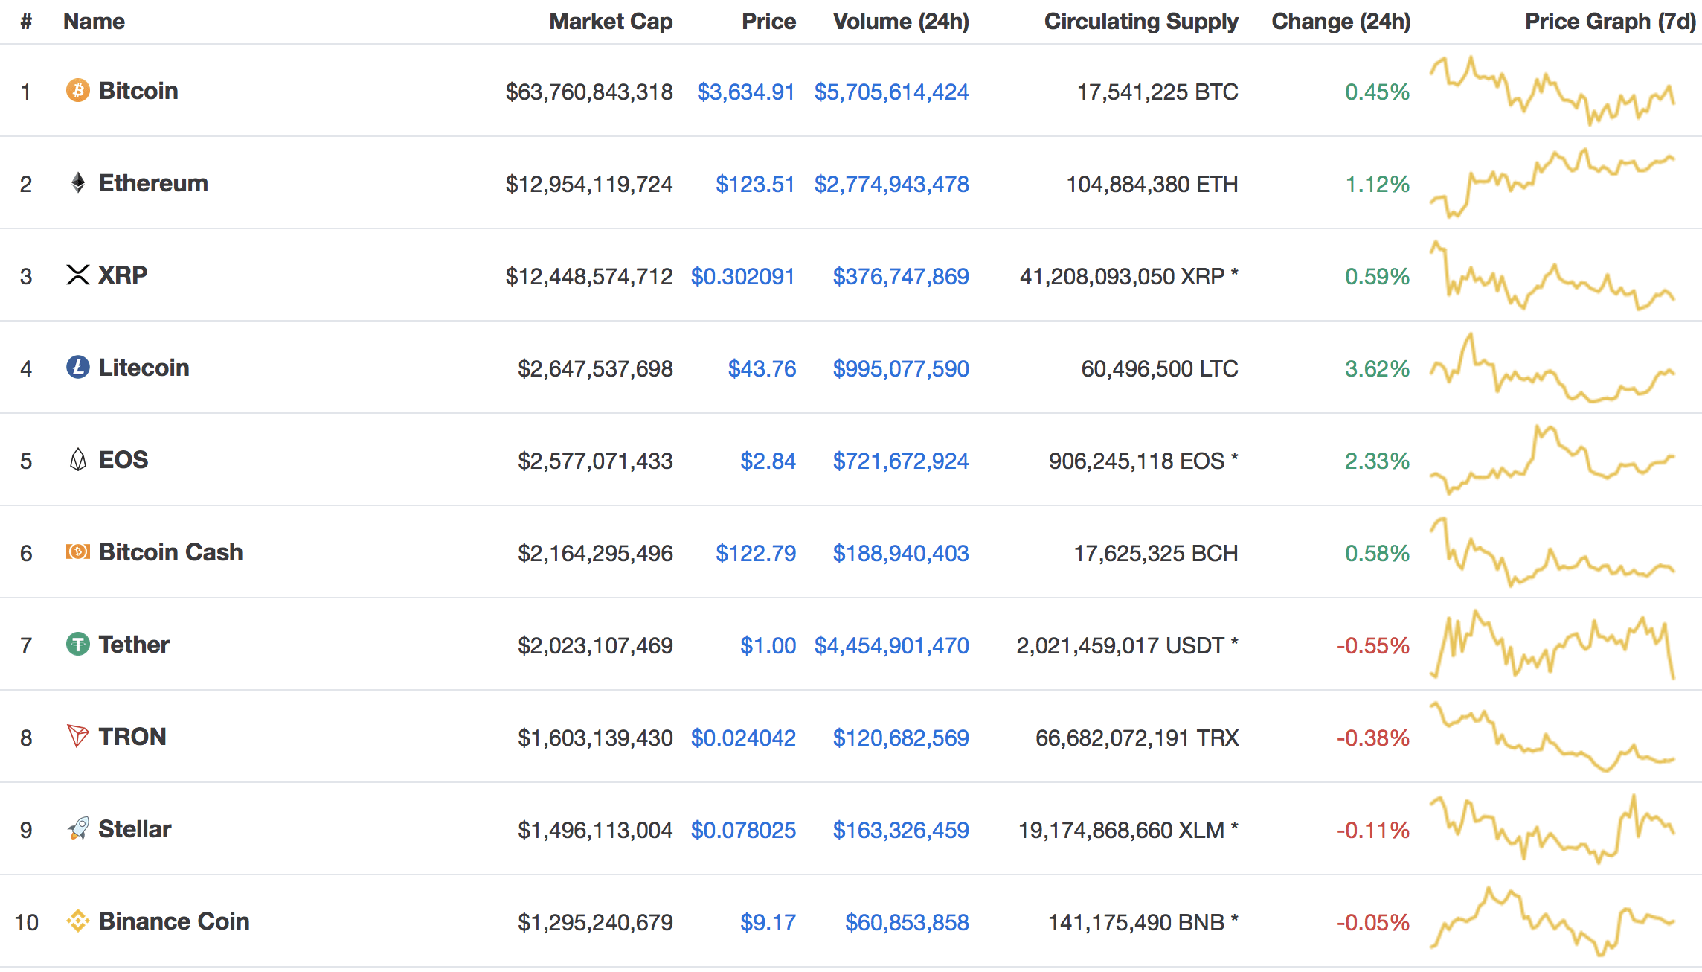Click Stellar's 24h volume $163,326,459

pos(901,830)
